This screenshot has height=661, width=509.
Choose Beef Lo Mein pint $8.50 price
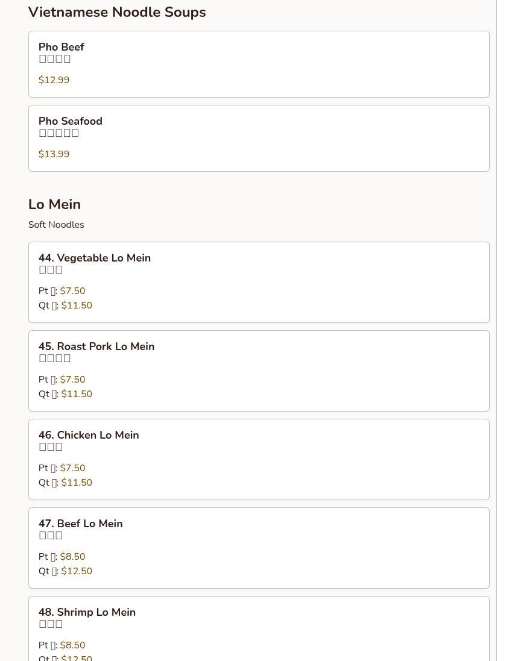(x=72, y=557)
